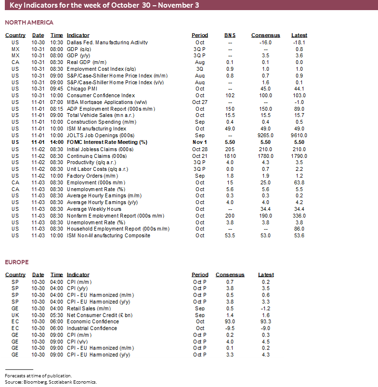378x387 pixels.
Task: Select the Chicago PMI indicator
Action: 81,89
